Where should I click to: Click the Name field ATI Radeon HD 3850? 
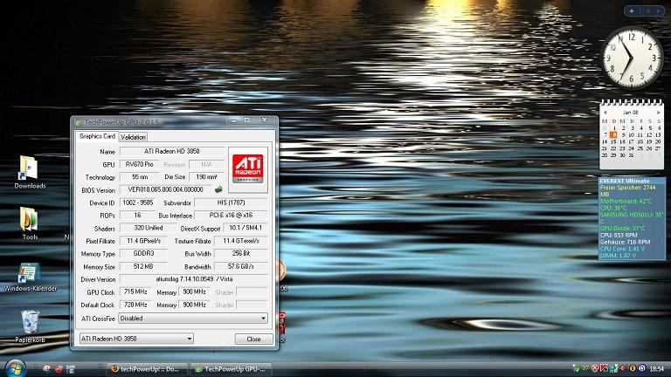pyautogui.click(x=172, y=151)
